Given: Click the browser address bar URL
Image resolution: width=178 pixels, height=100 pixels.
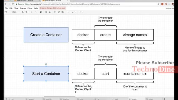Looking at the screenshot, I should (73, 4).
